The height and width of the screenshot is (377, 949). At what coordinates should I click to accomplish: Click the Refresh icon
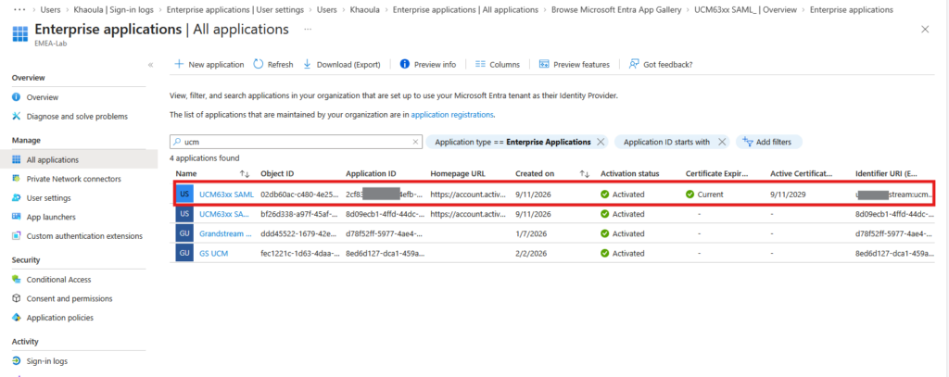click(259, 64)
